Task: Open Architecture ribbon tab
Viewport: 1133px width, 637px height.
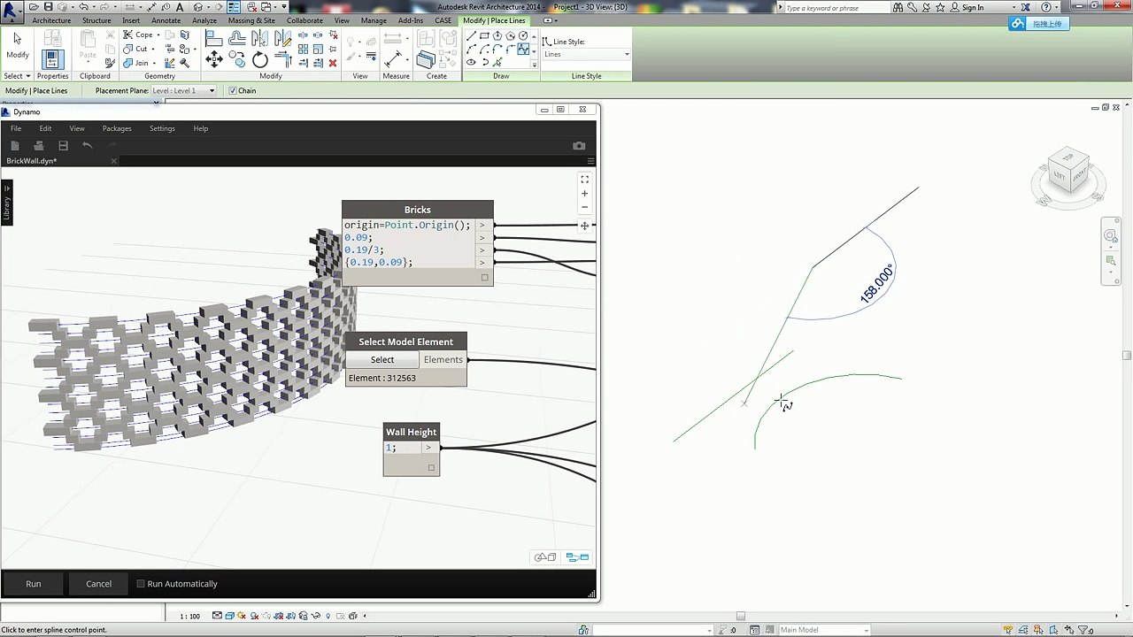Action: point(51,20)
